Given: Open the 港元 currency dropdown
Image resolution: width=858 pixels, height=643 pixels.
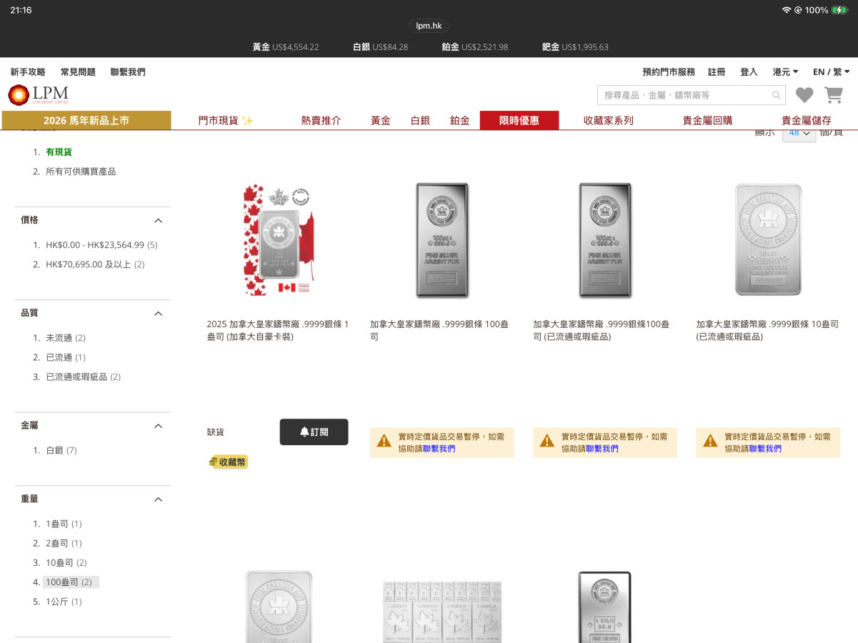Looking at the screenshot, I should pos(786,72).
